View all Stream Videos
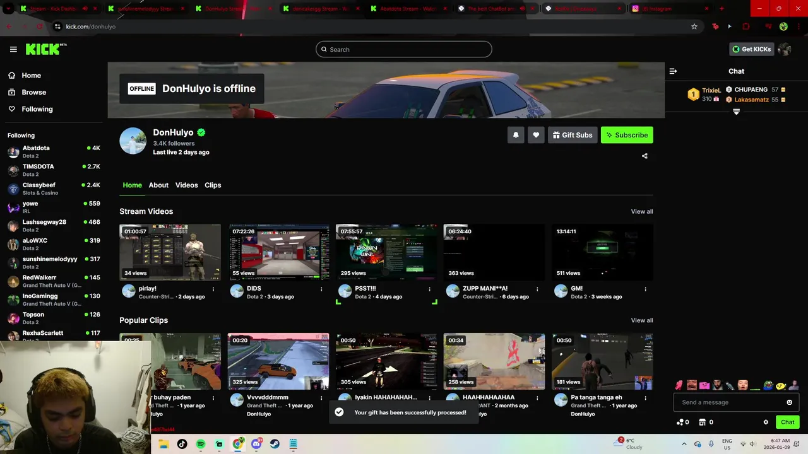Viewport: 808px width, 454px height. [642, 211]
